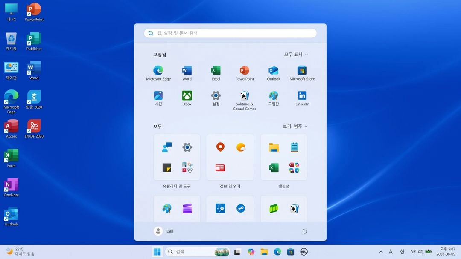Open 설정 (Settings) from pinned apps

(x=216, y=98)
